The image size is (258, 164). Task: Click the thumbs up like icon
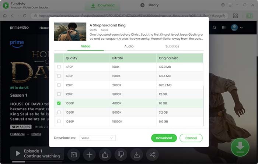pyautogui.click(x=105, y=154)
